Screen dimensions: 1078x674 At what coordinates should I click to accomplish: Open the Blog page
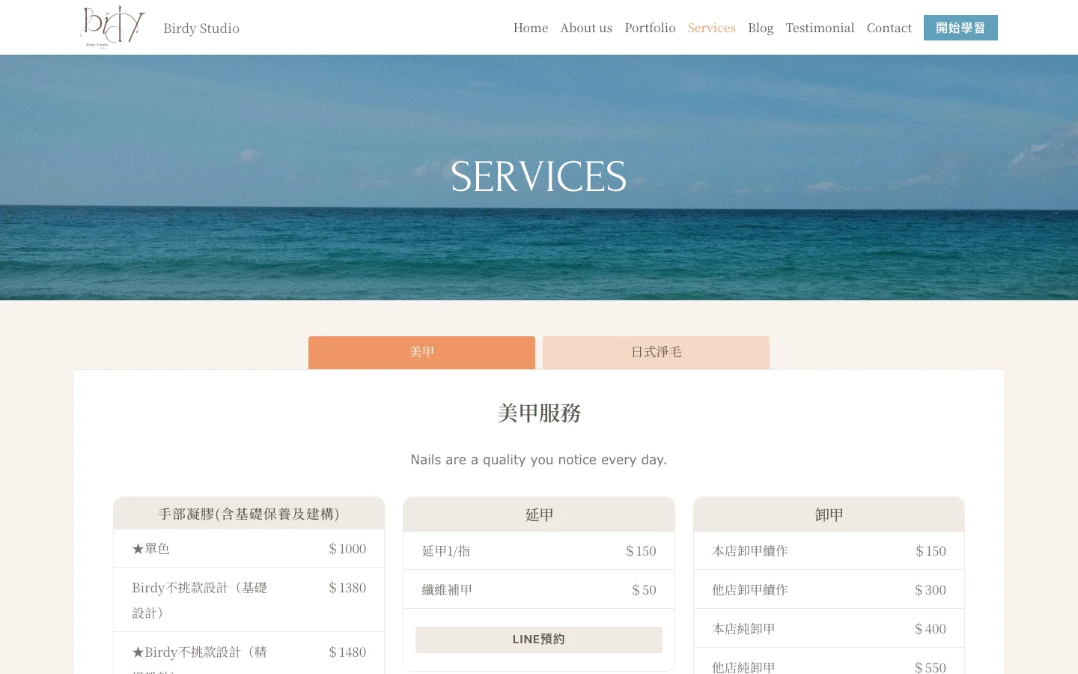pyautogui.click(x=761, y=28)
